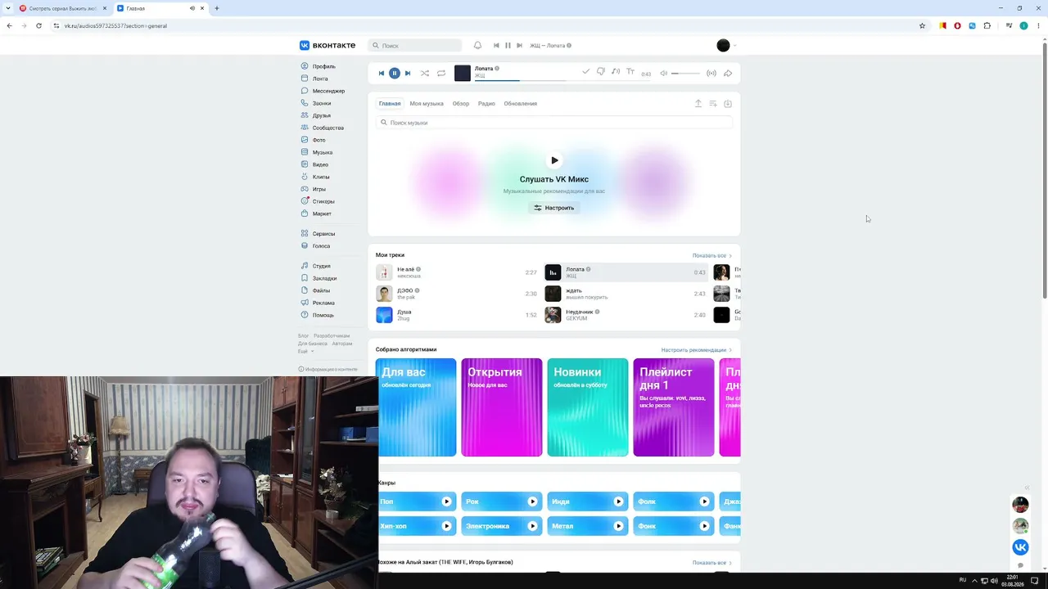Image resolution: width=1048 pixels, height=589 pixels.
Task: Play VK Микс with the round play button
Action: point(554,160)
